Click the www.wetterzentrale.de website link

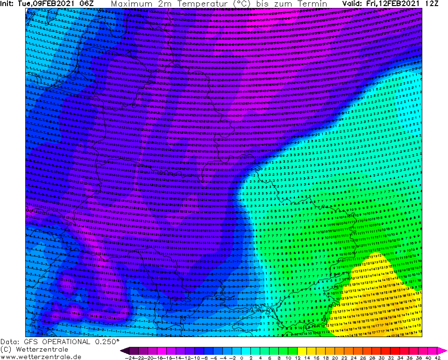click(41, 357)
